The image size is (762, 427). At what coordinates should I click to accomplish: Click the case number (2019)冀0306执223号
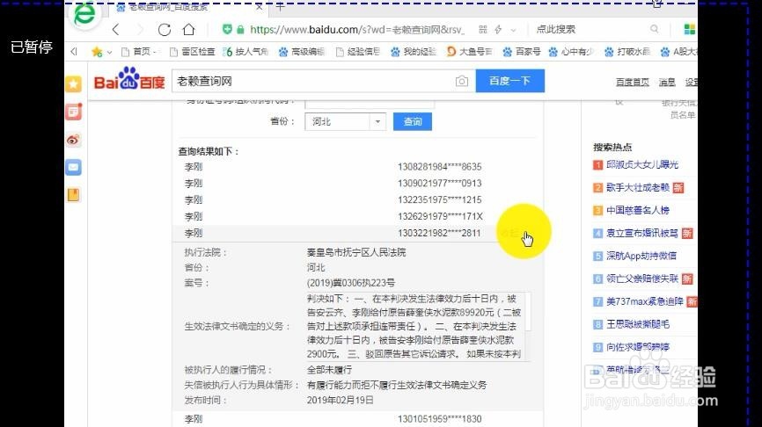coord(351,283)
